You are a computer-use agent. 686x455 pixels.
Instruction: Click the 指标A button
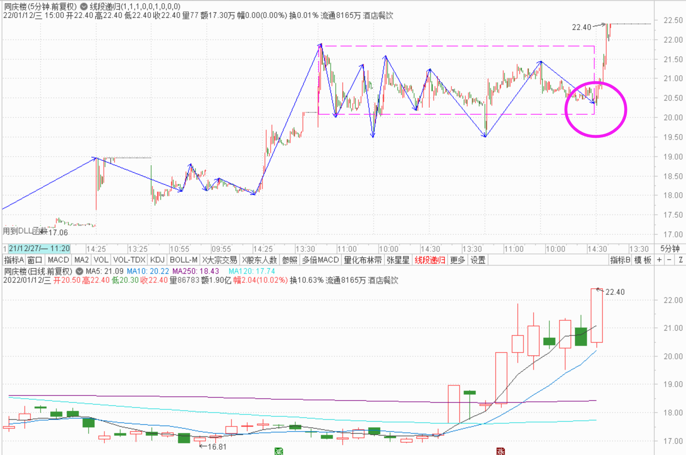[14, 260]
